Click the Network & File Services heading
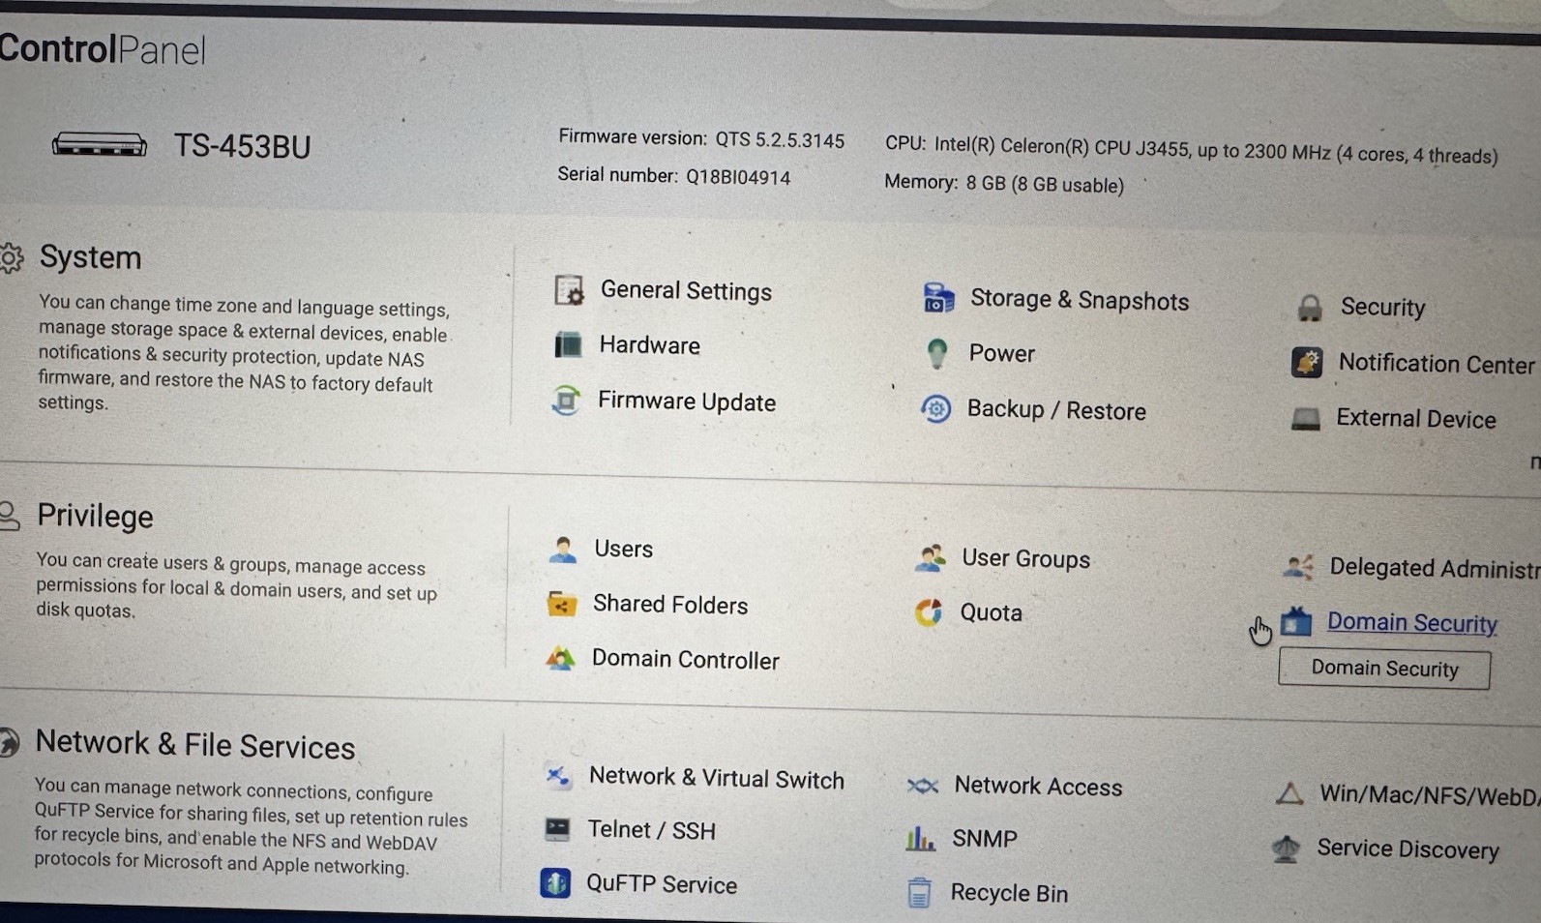The height and width of the screenshot is (923, 1541). (195, 745)
